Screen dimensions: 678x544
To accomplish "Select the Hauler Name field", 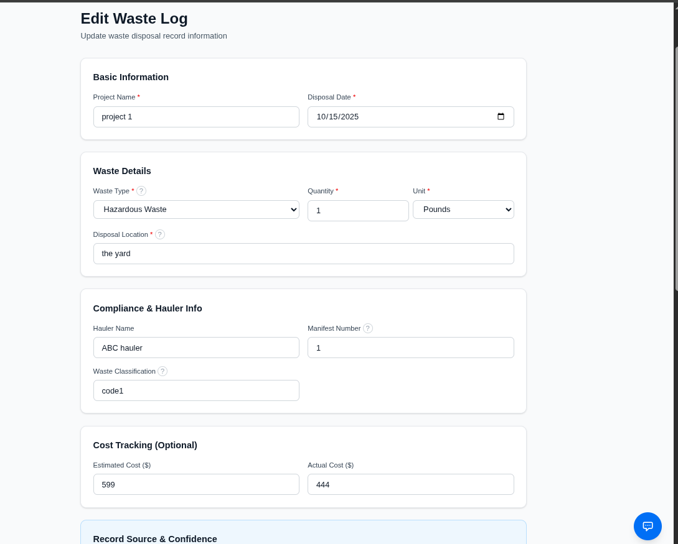I will click(x=196, y=348).
